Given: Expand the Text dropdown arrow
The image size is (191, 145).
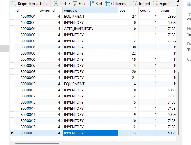Looking at the screenshot, I should pos(69,4).
